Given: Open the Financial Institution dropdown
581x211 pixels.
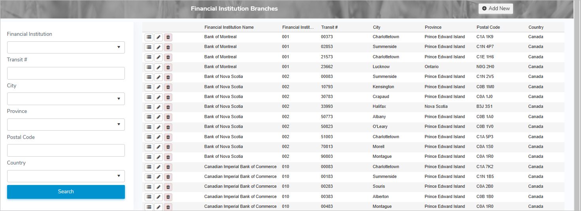Looking at the screenshot, I should 66,47.
